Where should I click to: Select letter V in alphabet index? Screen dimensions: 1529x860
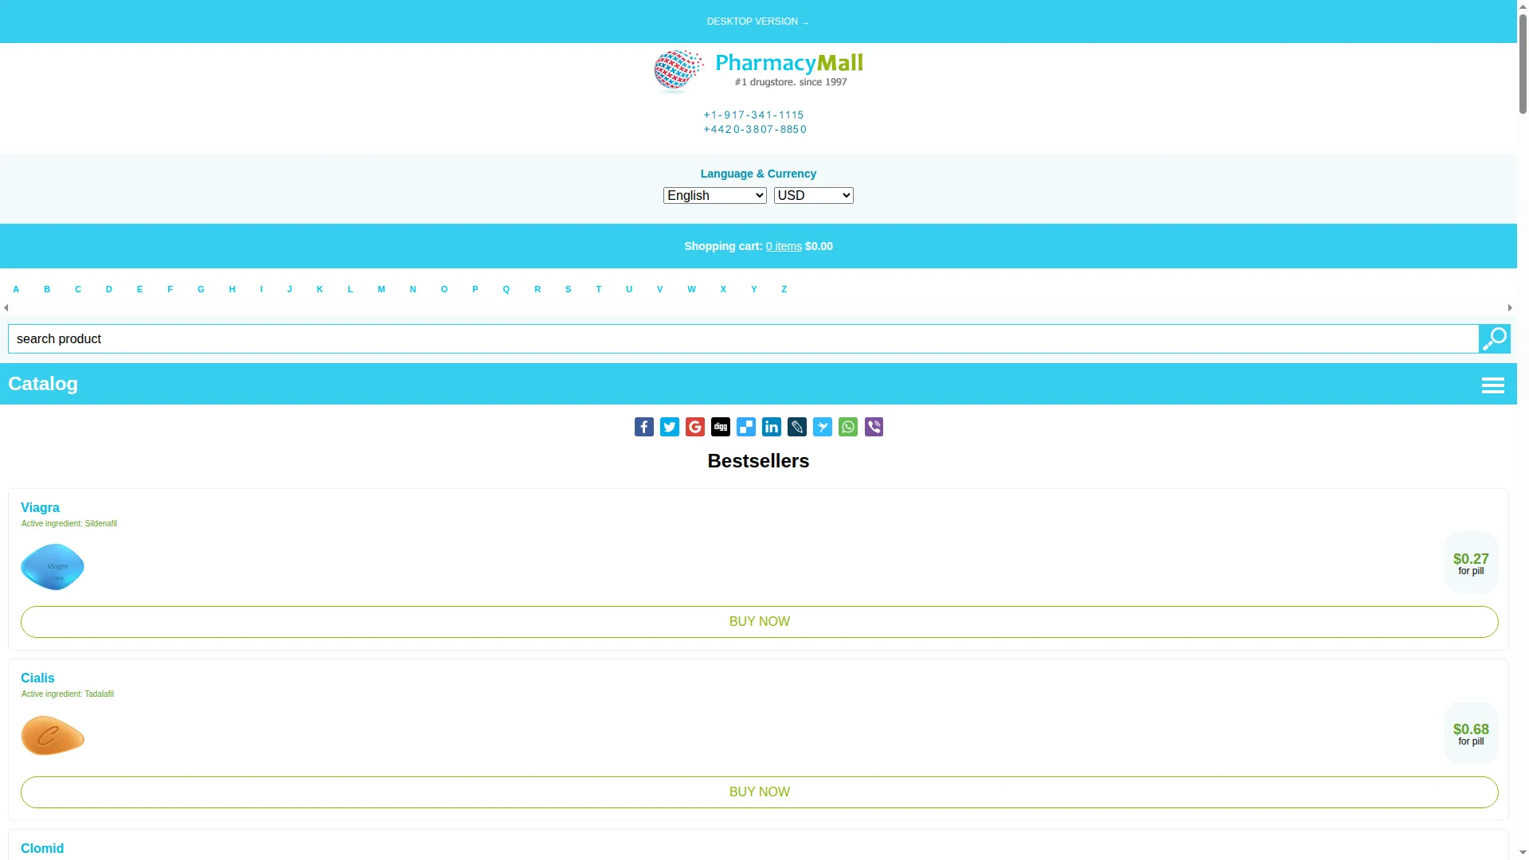(x=659, y=290)
